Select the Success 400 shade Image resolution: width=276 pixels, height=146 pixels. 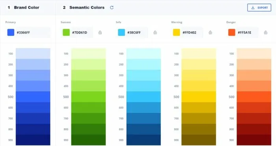[89, 86]
